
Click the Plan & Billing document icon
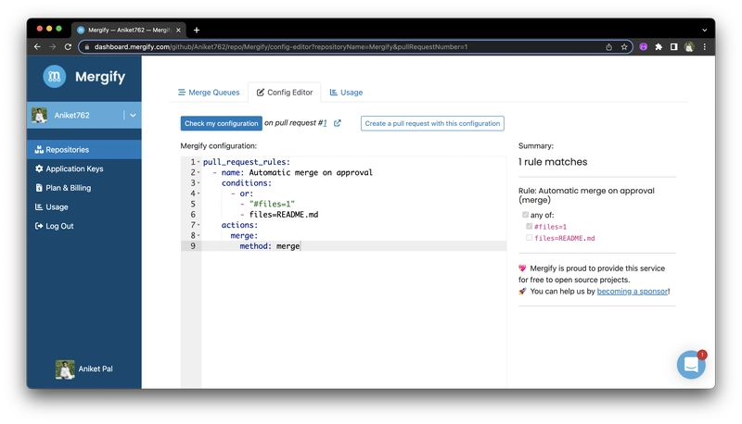pyautogui.click(x=39, y=188)
